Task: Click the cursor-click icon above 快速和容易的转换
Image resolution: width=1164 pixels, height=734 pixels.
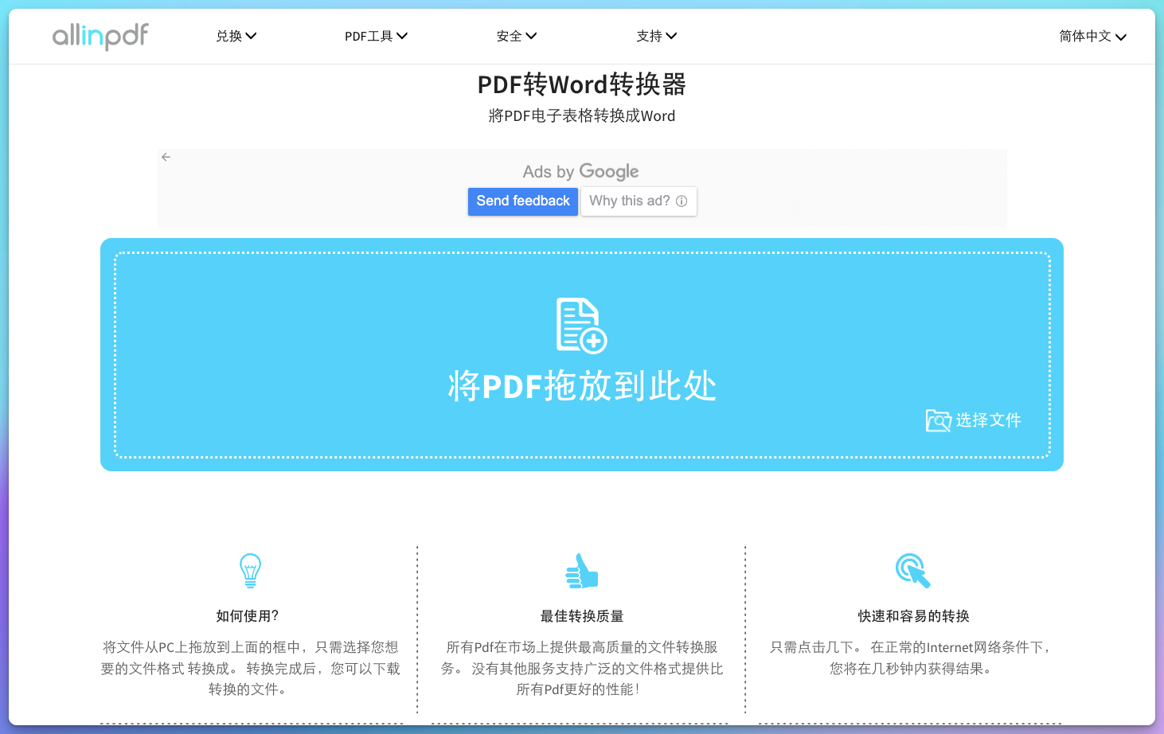Action: (912, 570)
